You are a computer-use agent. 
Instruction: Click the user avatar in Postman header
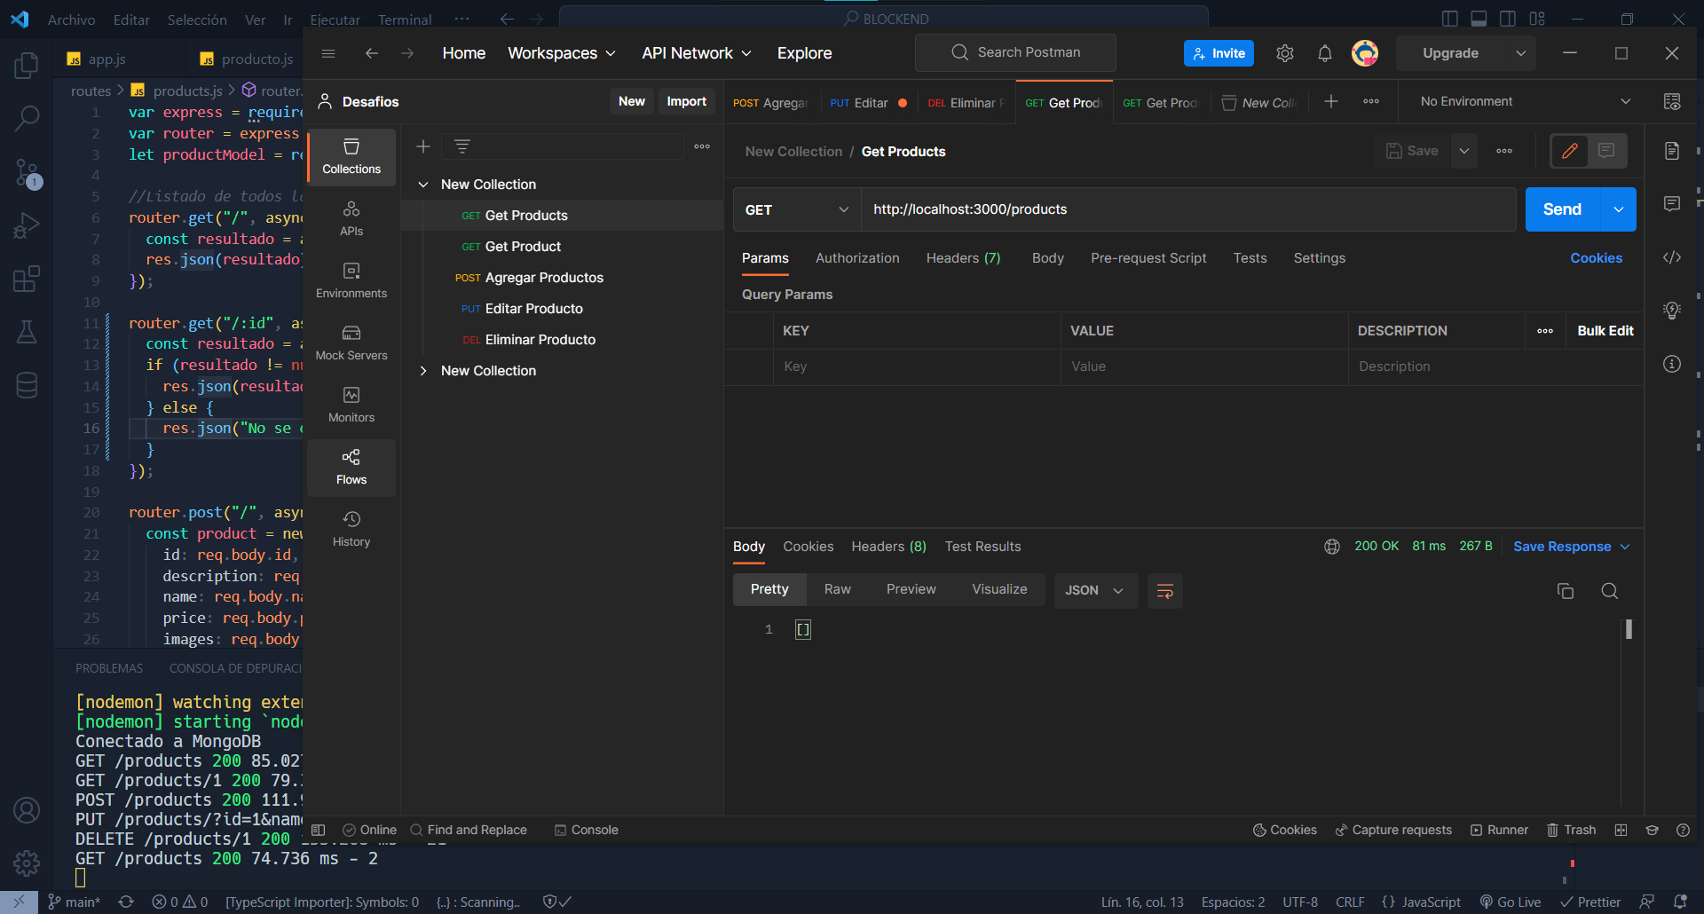coord(1365,53)
